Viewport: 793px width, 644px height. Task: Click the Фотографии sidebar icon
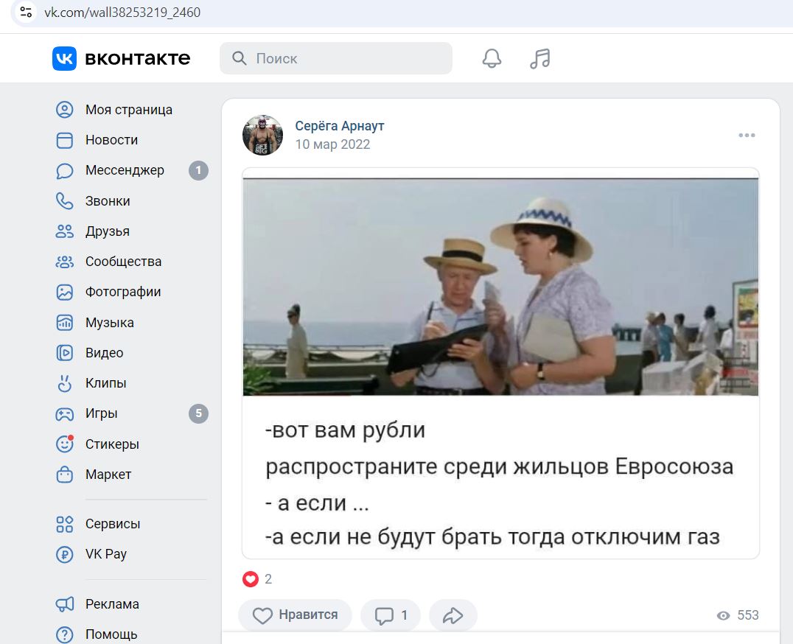coord(64,293)
